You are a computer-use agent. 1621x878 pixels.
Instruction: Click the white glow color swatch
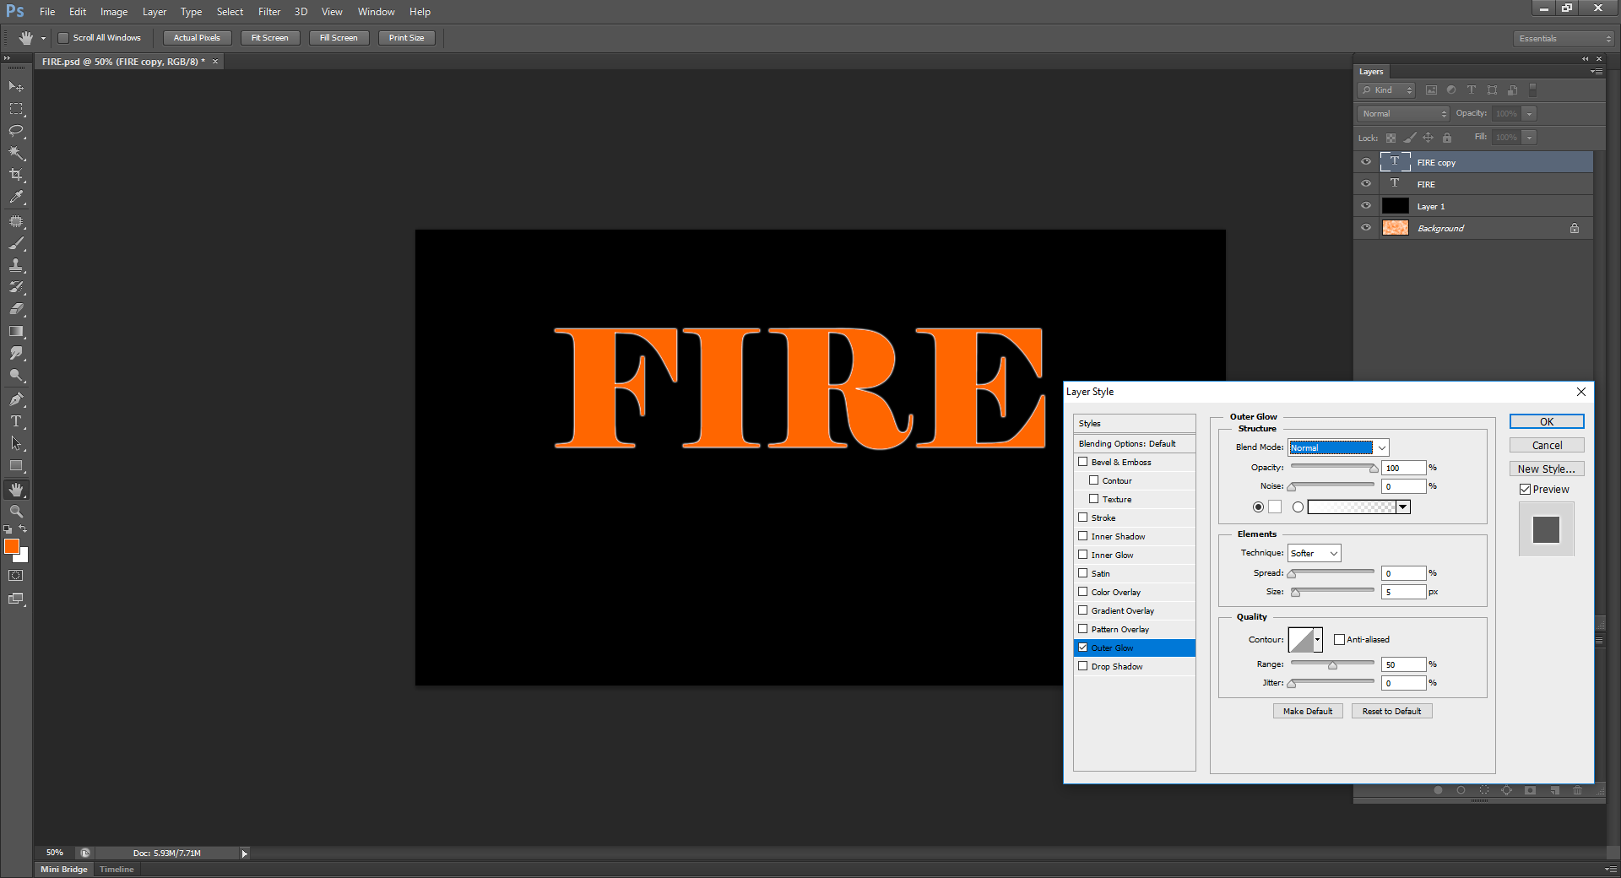pos(1275,507)
